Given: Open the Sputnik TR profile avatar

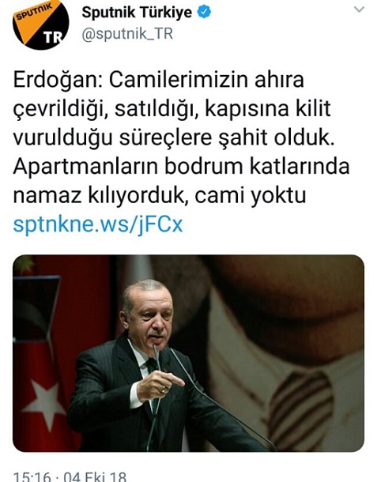Looking at the screenshot, I should 40,24.
